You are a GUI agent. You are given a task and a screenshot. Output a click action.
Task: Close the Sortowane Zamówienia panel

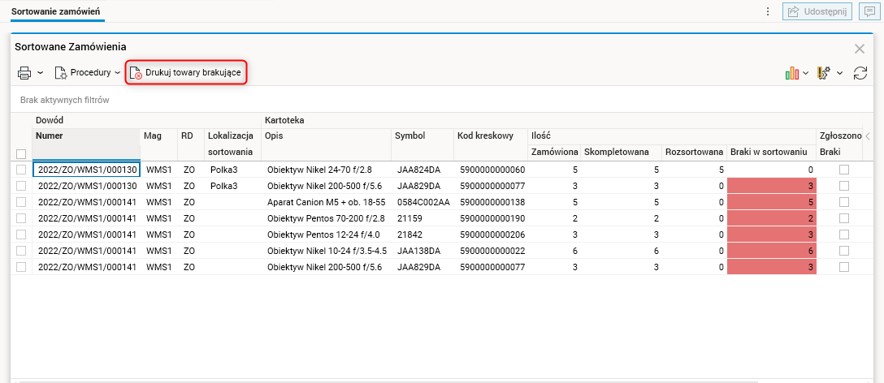(860, 49)
